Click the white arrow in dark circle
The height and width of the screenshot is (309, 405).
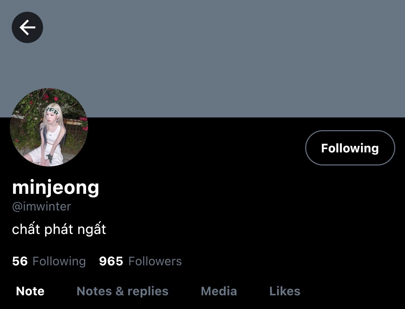(27, 27)
